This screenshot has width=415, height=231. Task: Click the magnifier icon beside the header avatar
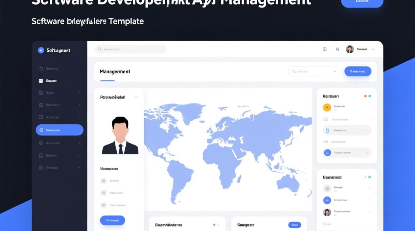[x=337, y=49]
